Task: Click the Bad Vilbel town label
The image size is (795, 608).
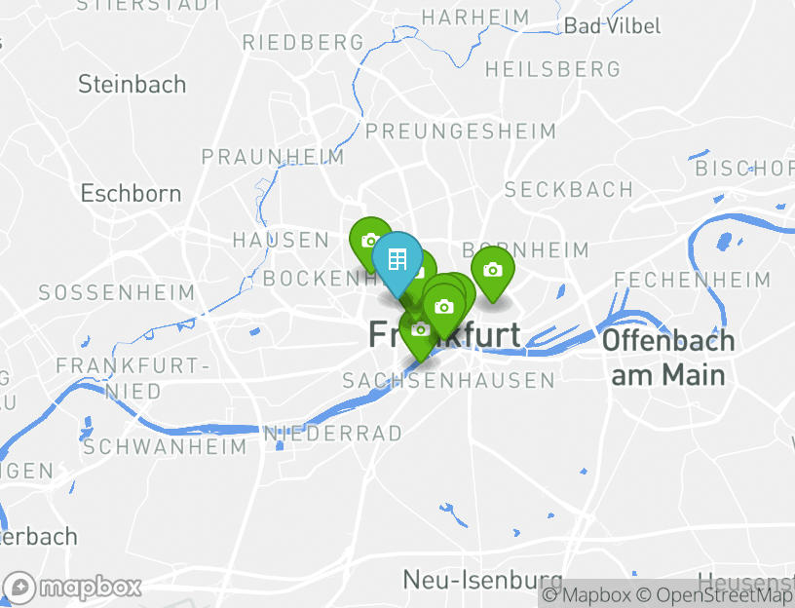Action: (613, 26)
